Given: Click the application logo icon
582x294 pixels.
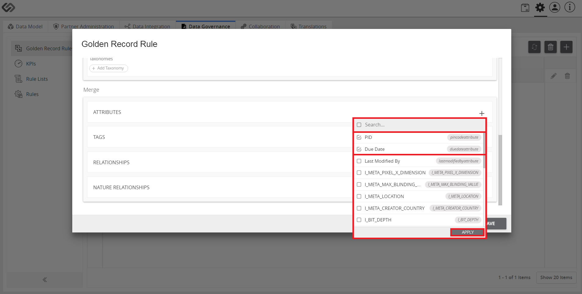Looking at the screenshot, I should tap(8, 7).
